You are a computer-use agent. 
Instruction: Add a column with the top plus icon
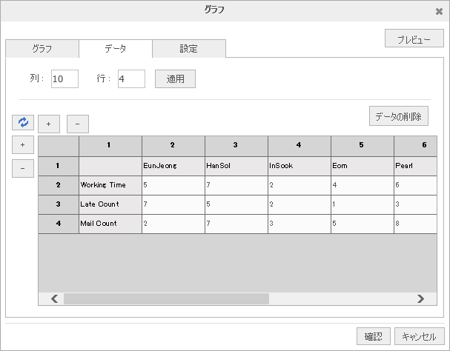click(x=50, y=123)
